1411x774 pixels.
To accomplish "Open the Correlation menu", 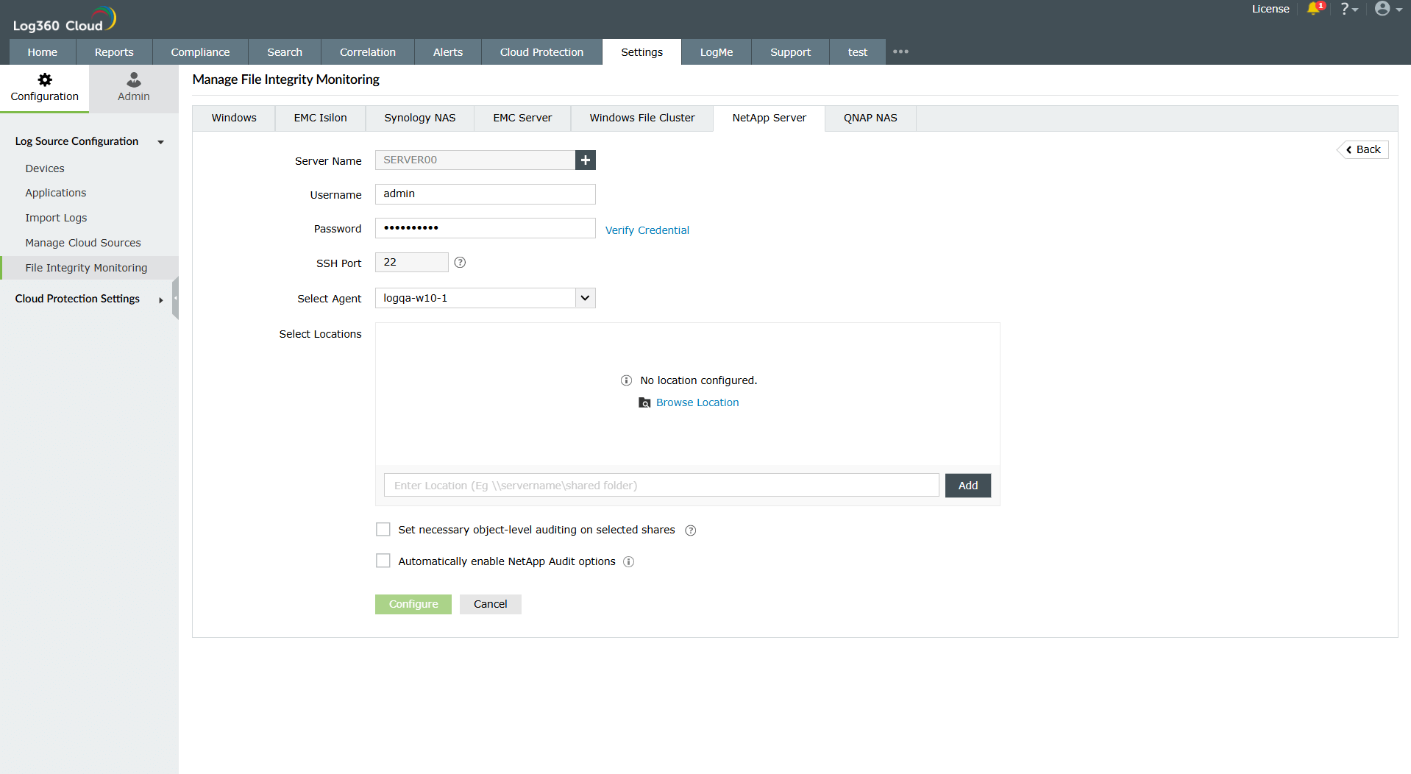I will 367,52.
